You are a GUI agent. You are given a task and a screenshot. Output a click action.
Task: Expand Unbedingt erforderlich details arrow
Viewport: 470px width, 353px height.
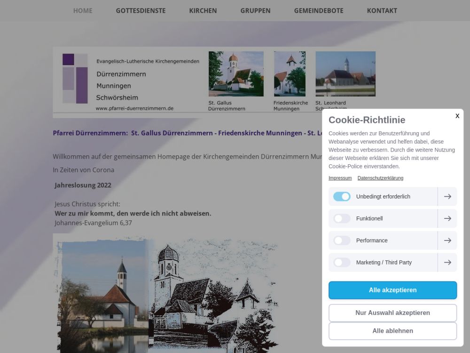[447, 196]
